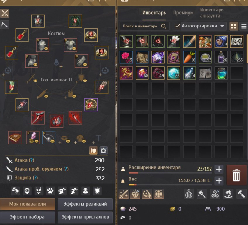Open the Инвентарь аккаунта tab
The height and width of the screenshot is (225, 248).
coord(211,13)
